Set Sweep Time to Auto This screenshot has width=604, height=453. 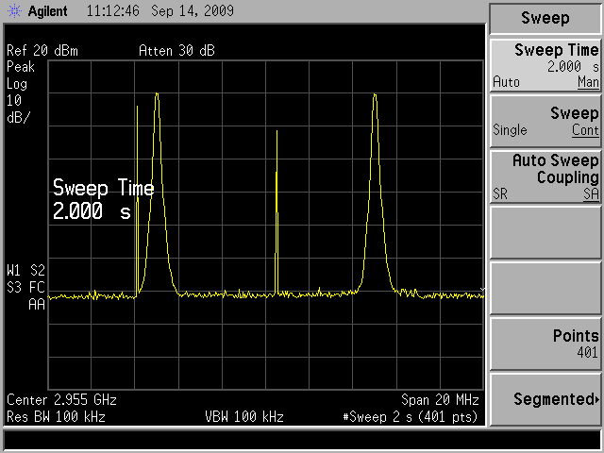[506, 82]
